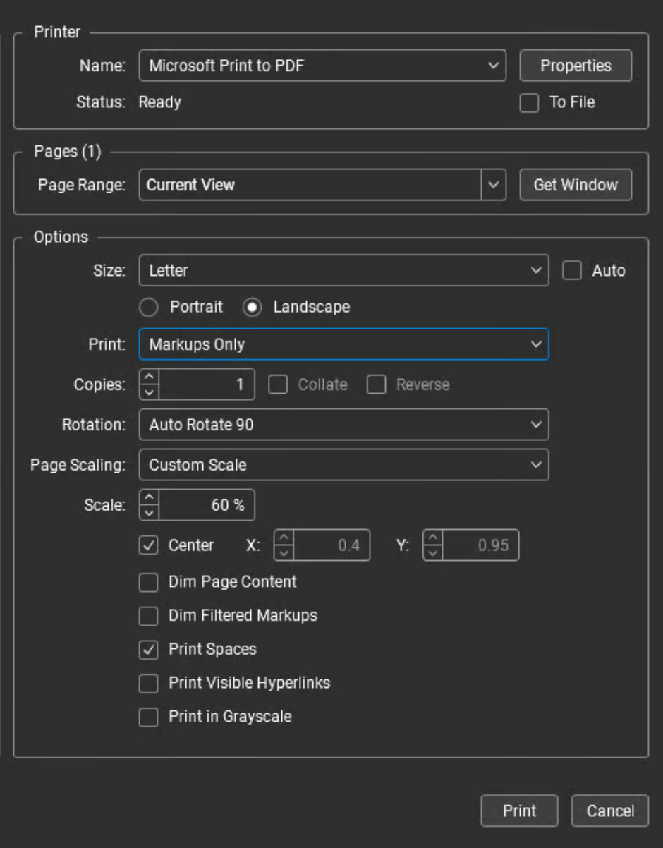Select the Portrait orientation radio button
663x848 pixels.
148,307
